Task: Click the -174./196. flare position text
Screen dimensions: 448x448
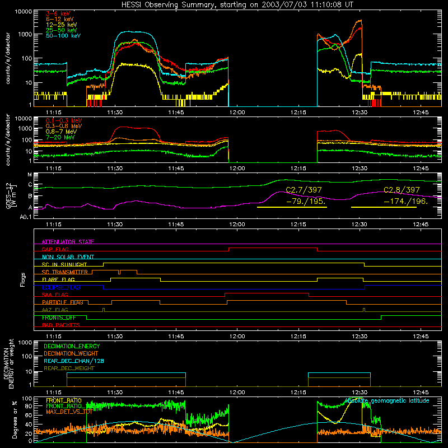Action: [406, 201]
